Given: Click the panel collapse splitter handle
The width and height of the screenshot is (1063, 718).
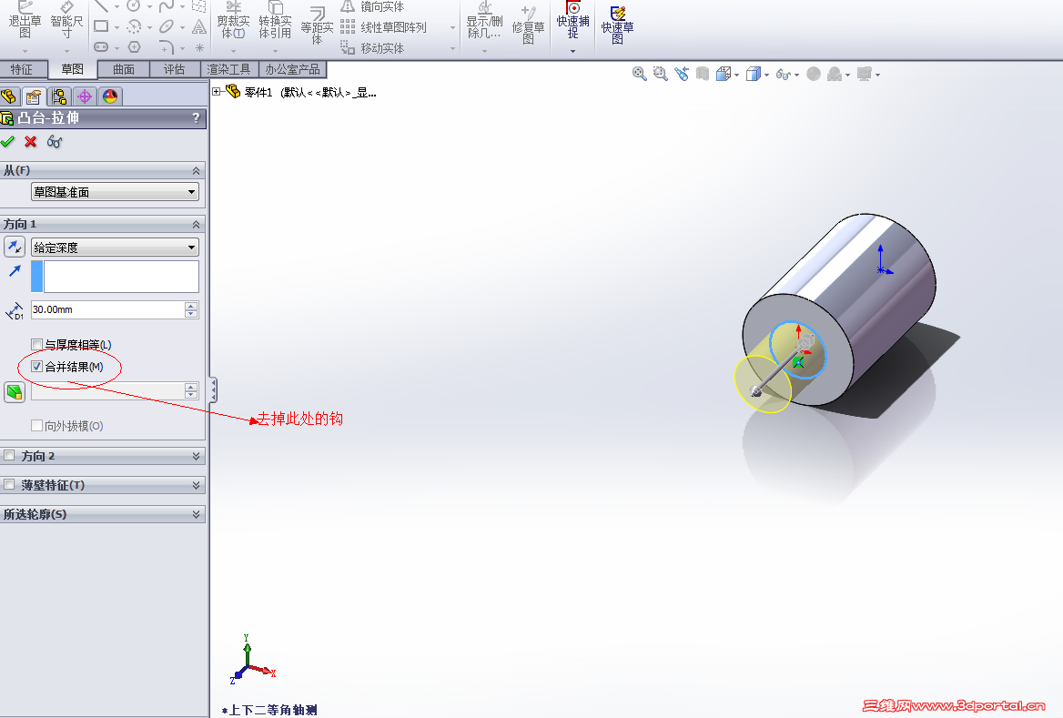Looking at the screenshot, I should point(214,389).
